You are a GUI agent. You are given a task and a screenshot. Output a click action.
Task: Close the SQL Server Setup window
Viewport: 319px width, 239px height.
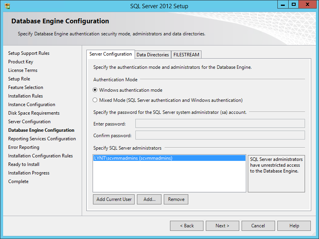coord(307,5)
